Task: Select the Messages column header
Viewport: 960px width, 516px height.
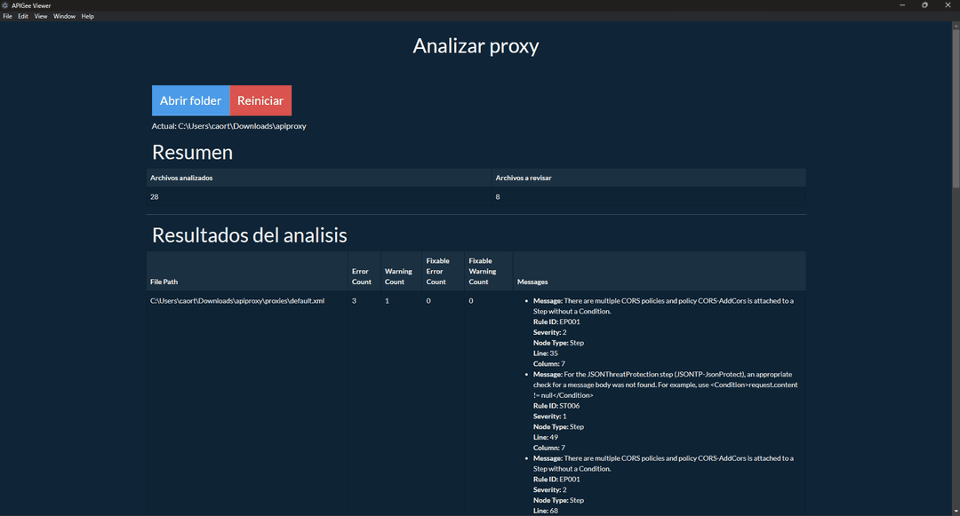Action: tap(532, 282)
